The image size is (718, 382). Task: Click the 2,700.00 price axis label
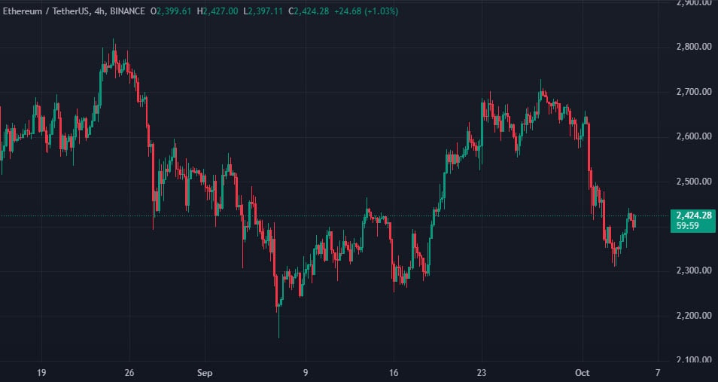(694, 92)
